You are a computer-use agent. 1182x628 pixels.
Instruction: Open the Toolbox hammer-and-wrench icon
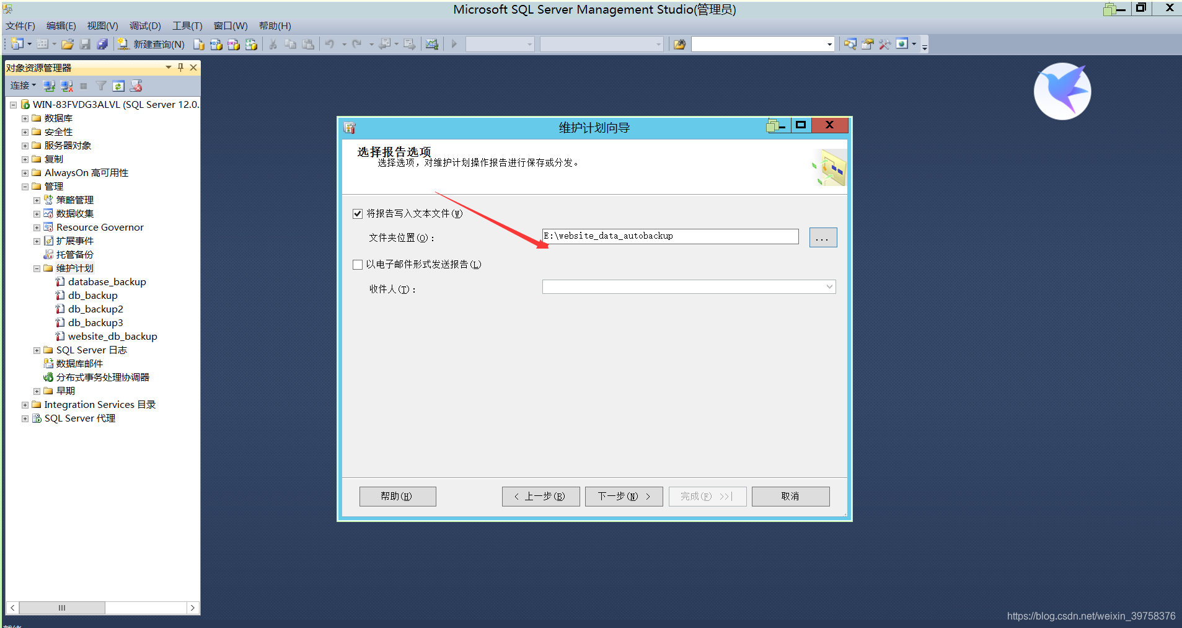coord(885,44)
